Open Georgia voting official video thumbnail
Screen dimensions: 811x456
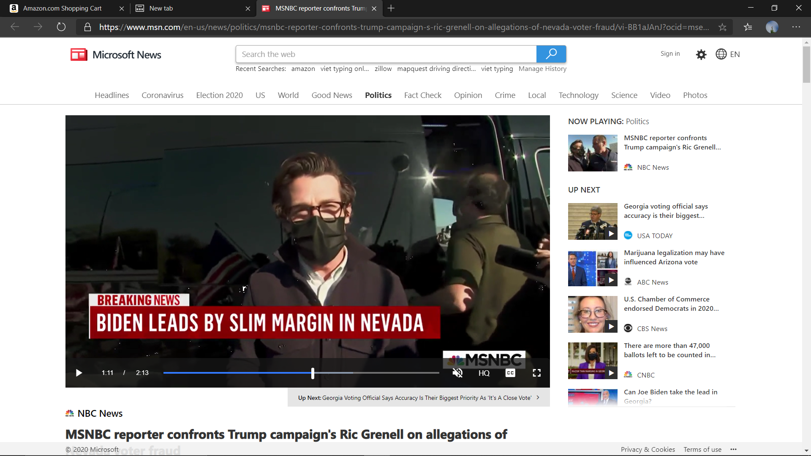pyautogui.click(x=593, y=221)
